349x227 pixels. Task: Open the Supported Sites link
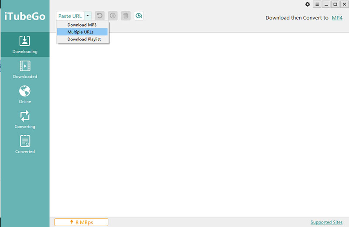tap(326, 222)
